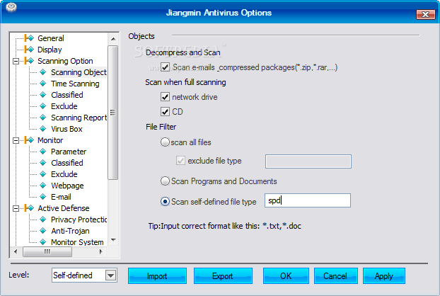Click the Scanning Option category icon
Viewport: 440px width, 296px height.
point(29,61)
